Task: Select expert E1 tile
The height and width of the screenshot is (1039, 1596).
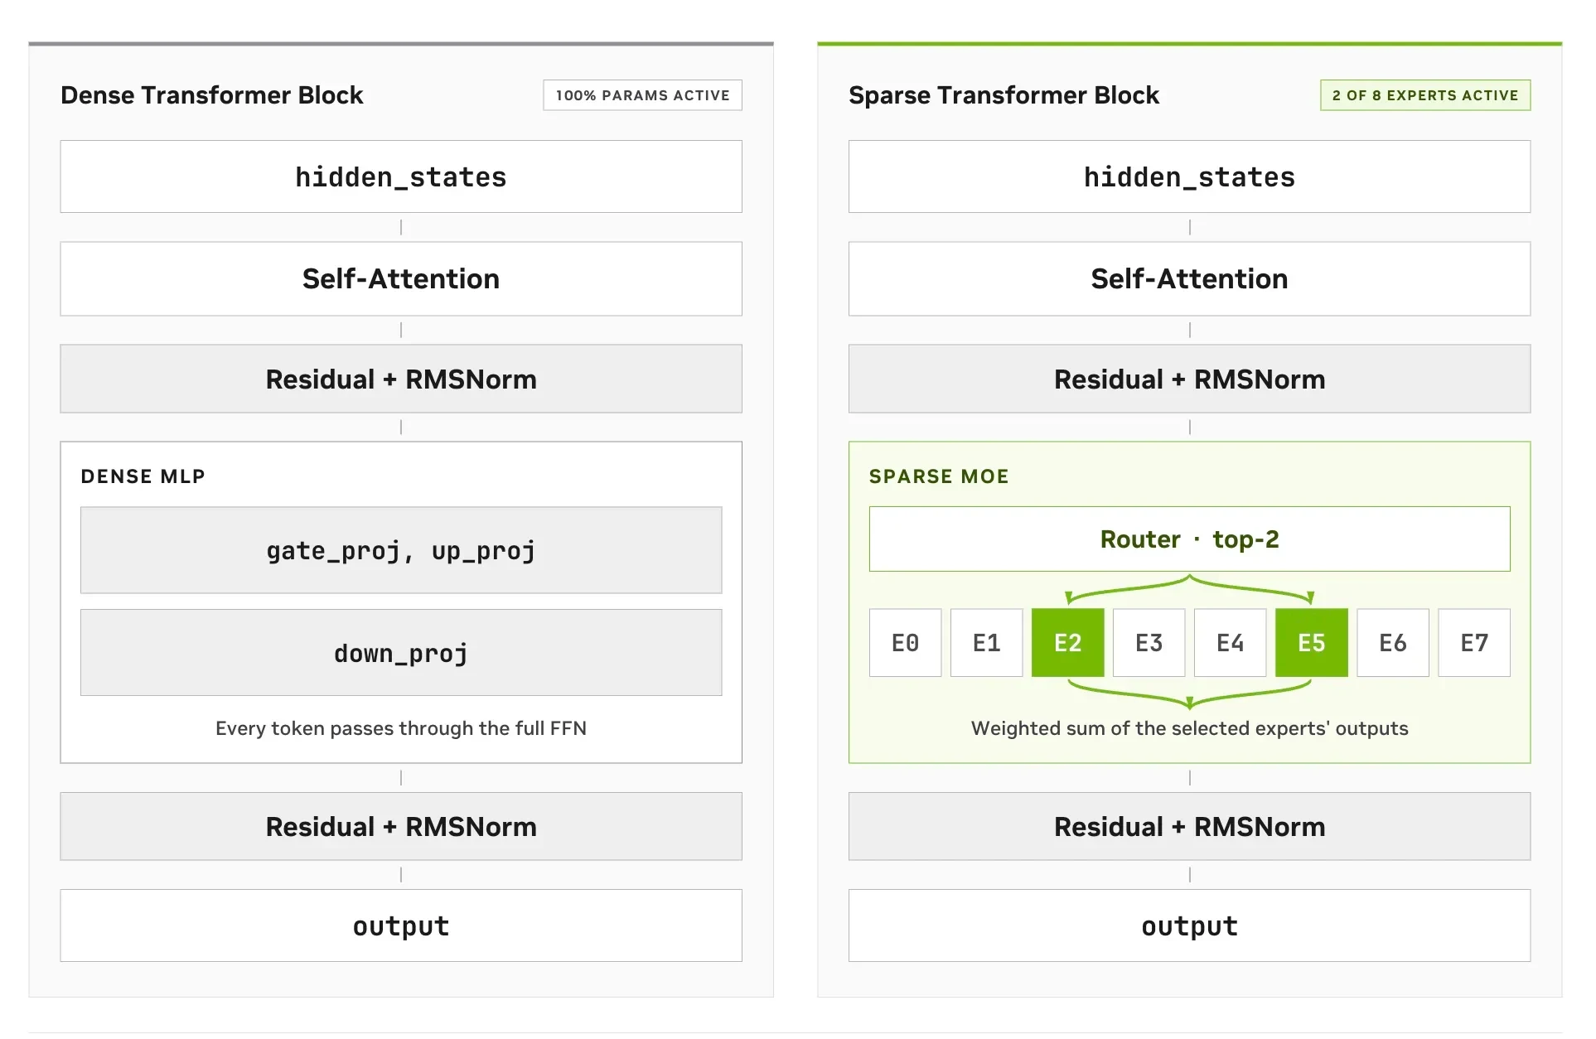Action: pyautogui.click(x=987, y=643)
